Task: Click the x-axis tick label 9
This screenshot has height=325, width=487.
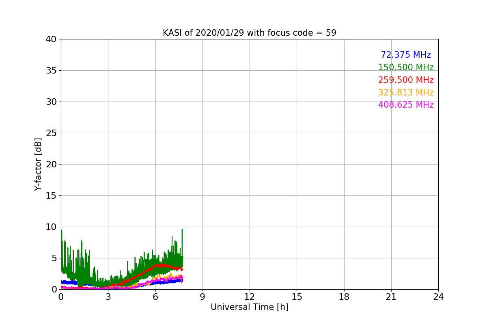Action: pos(203,297)
